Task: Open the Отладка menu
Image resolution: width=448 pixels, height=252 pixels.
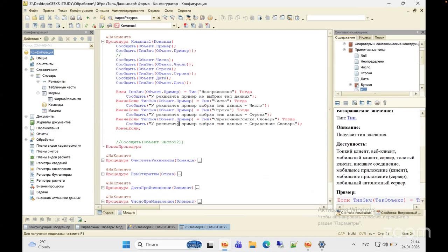Action: click(102, 10)
